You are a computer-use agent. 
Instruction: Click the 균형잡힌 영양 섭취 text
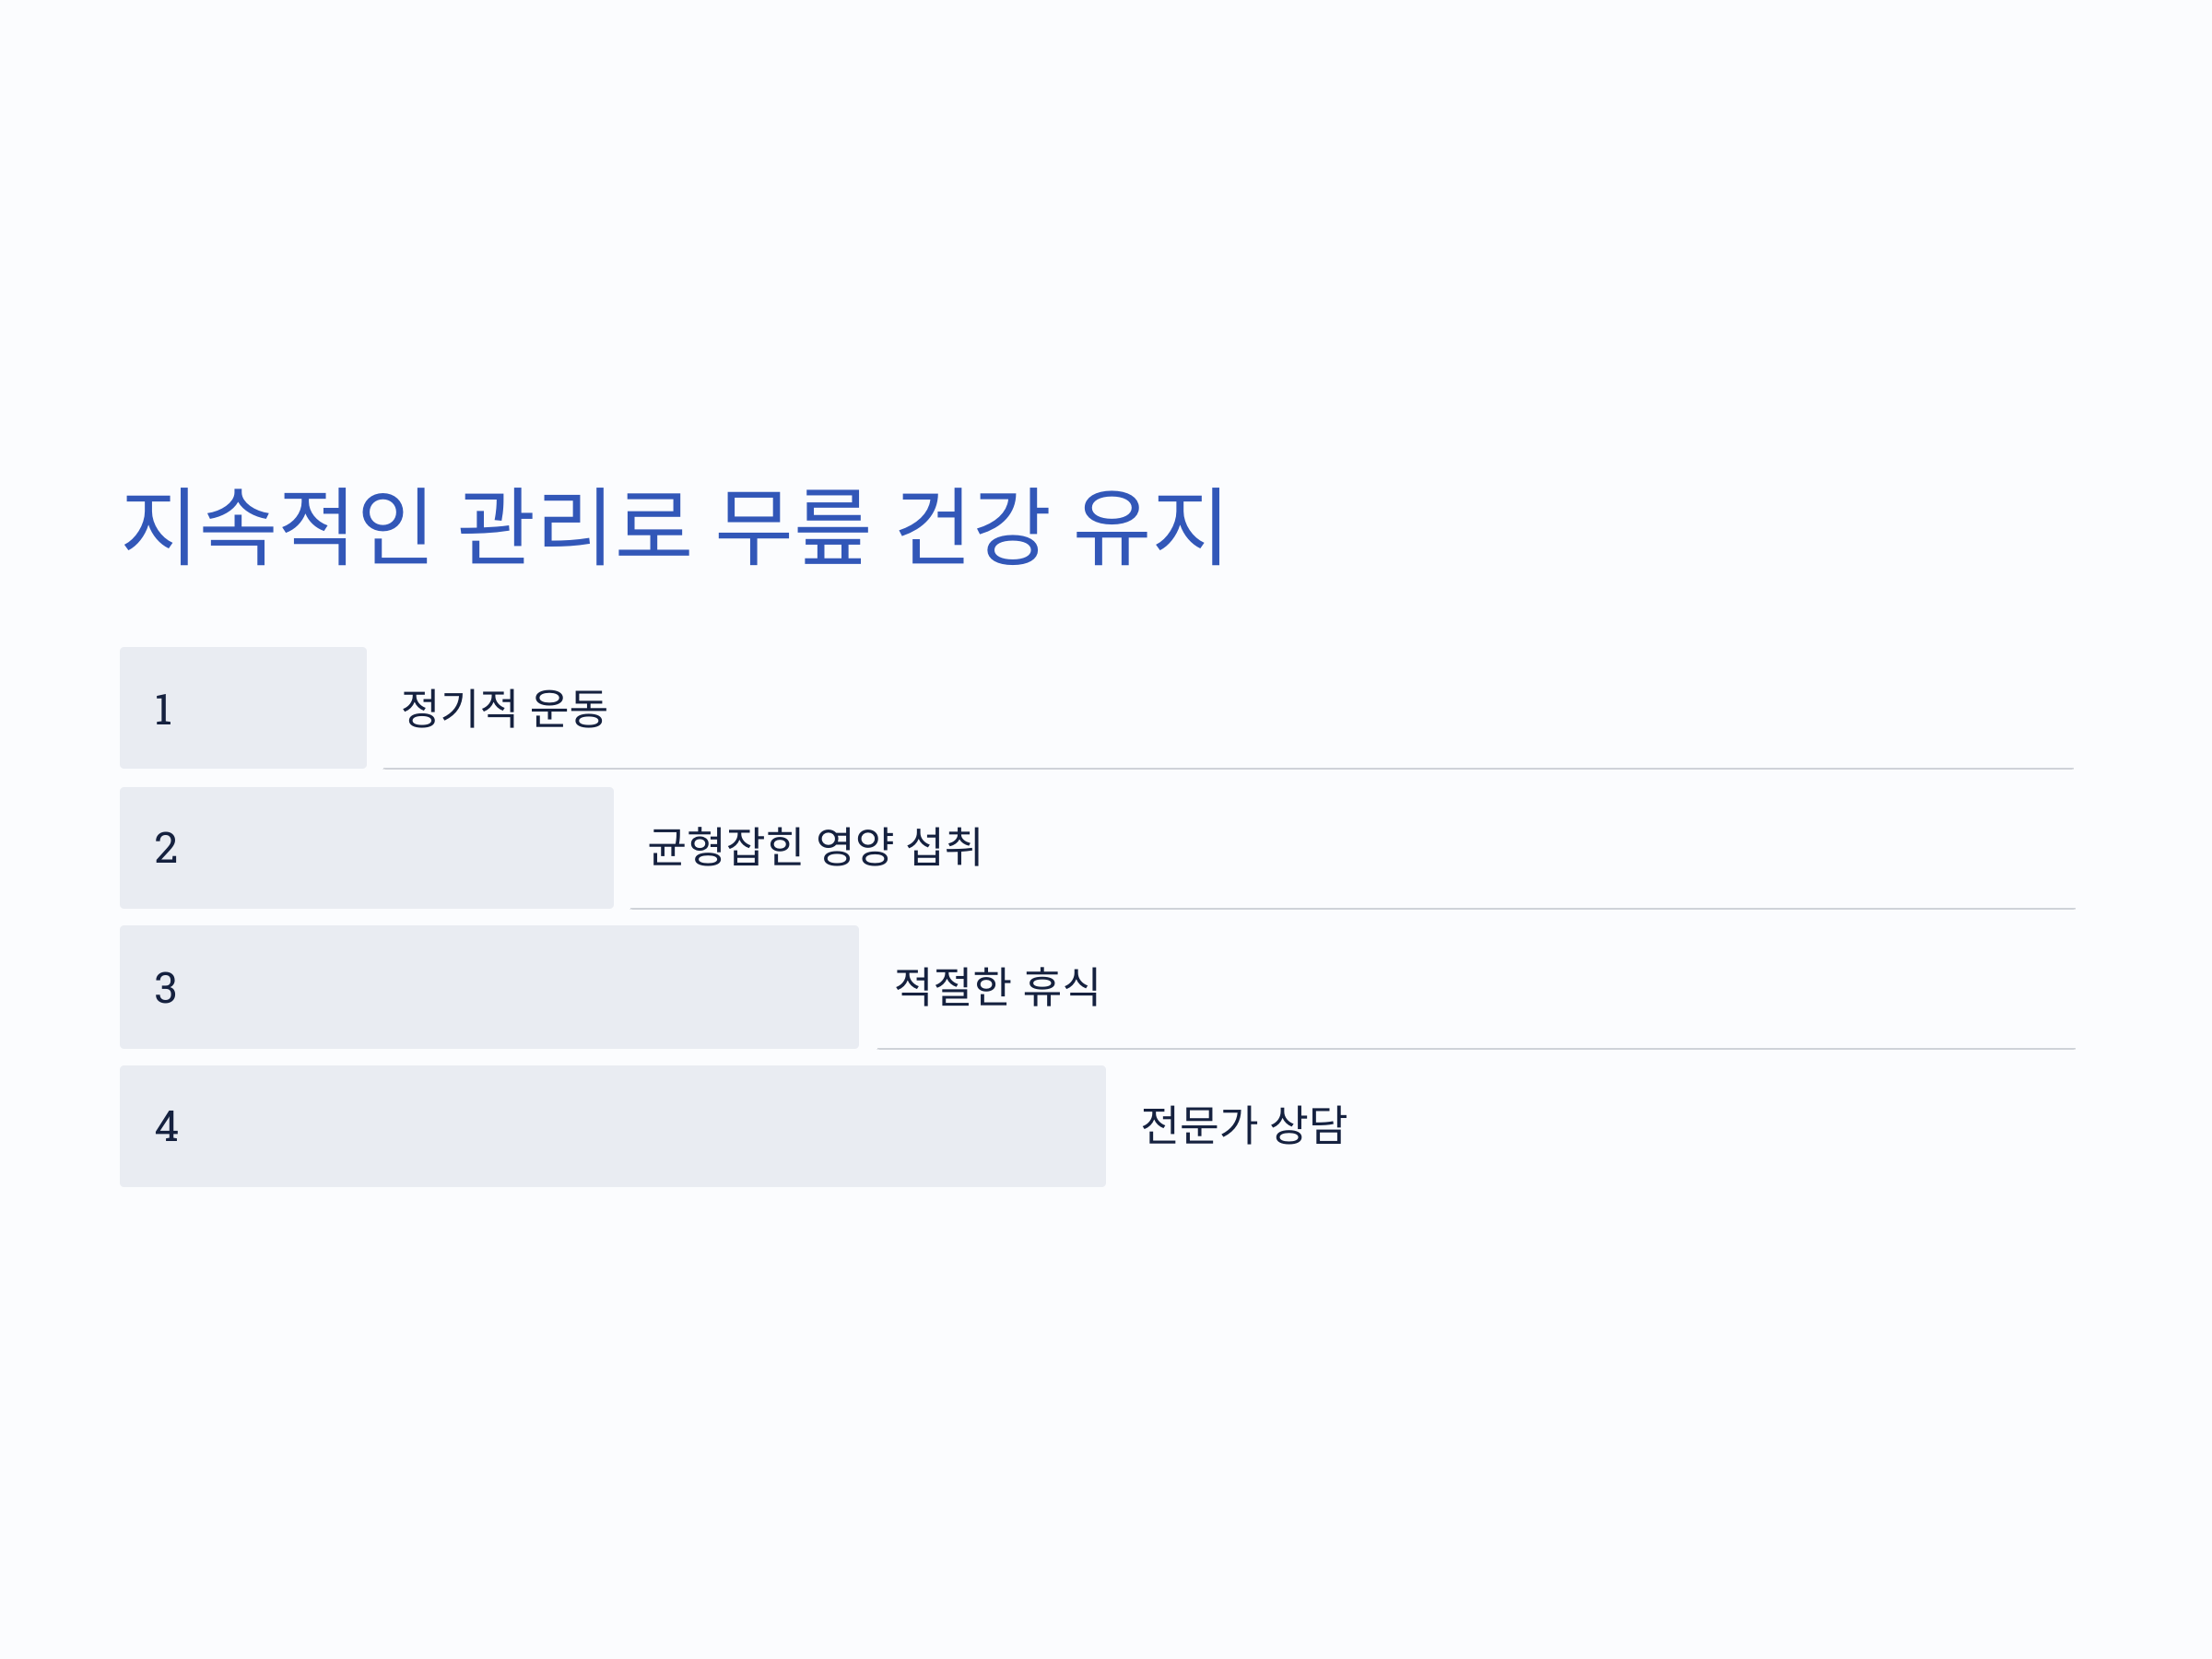pos(815,847)
